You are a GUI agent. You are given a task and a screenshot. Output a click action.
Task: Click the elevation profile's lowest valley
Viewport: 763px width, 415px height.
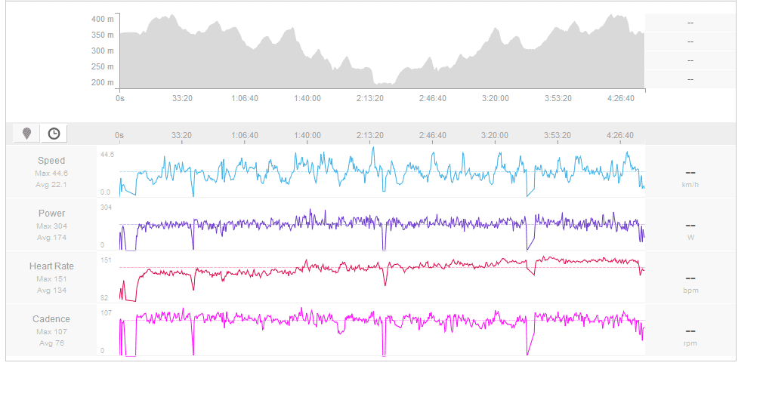pos(384,81)
